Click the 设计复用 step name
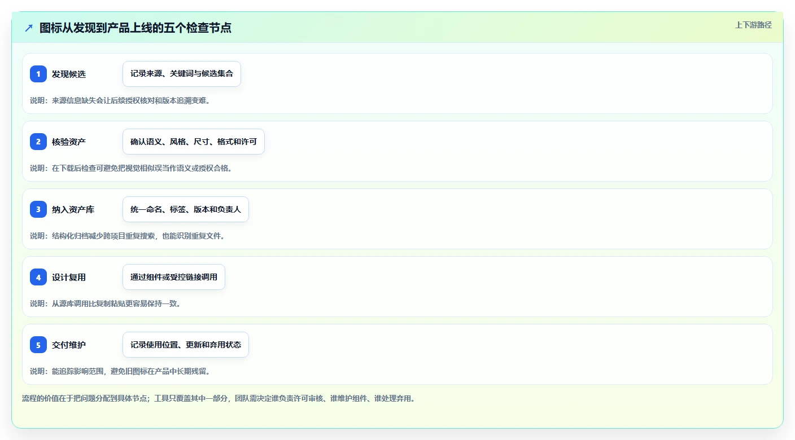795x440 pixels. (x=69, y=277)
